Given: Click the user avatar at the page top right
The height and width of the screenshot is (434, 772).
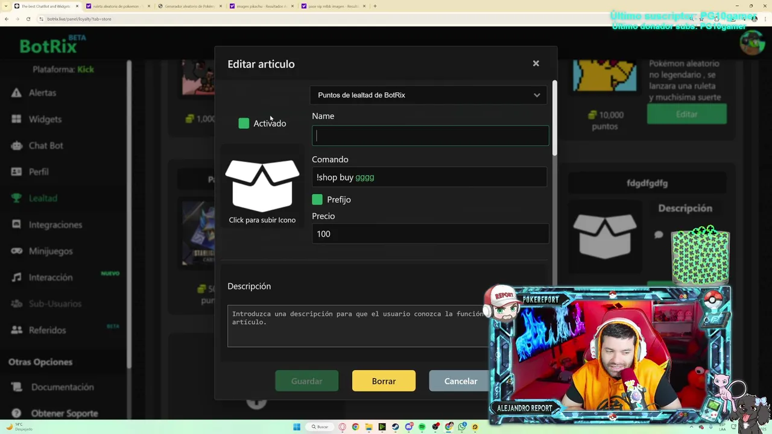Looking at the screenshot, I should pos(751,43).
